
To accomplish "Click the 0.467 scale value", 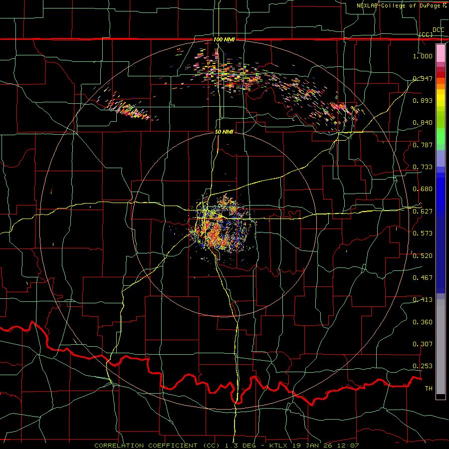I will 423,278.
